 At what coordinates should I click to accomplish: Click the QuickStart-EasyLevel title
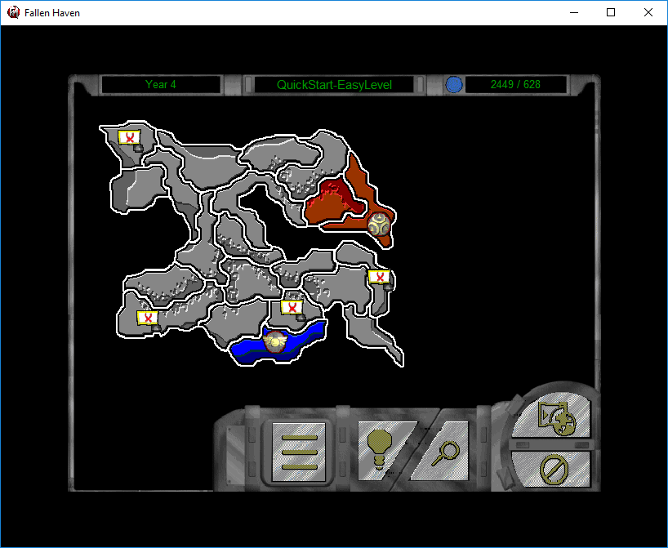pyautogui.click(x=334, y=84)
